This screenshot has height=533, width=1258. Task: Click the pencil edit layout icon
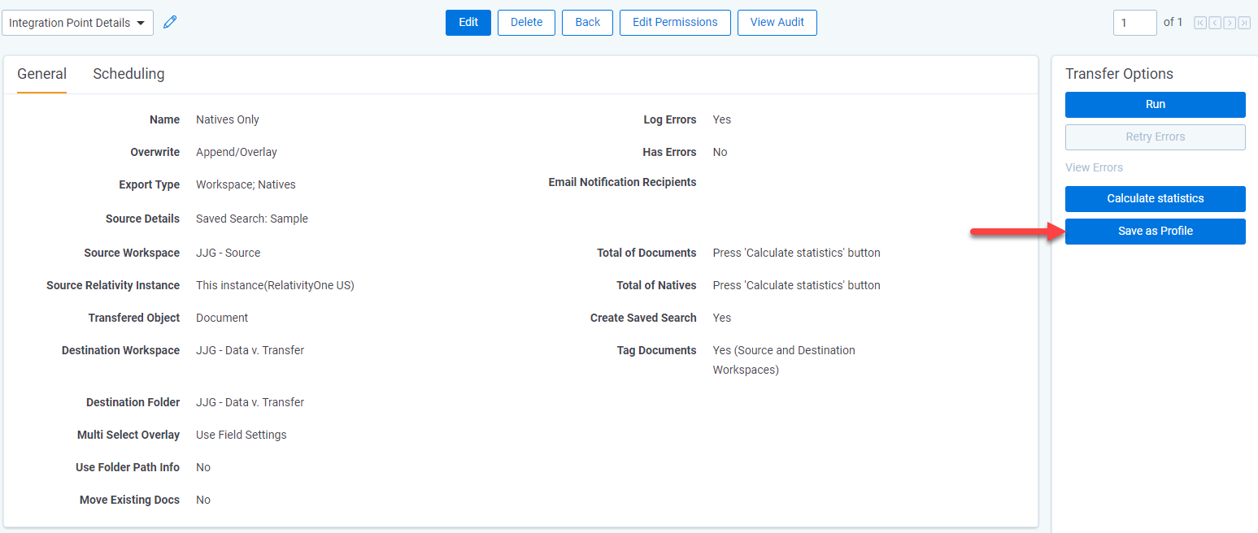170,23
